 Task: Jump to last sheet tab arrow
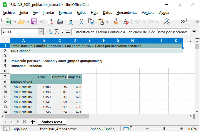point(24,122)
